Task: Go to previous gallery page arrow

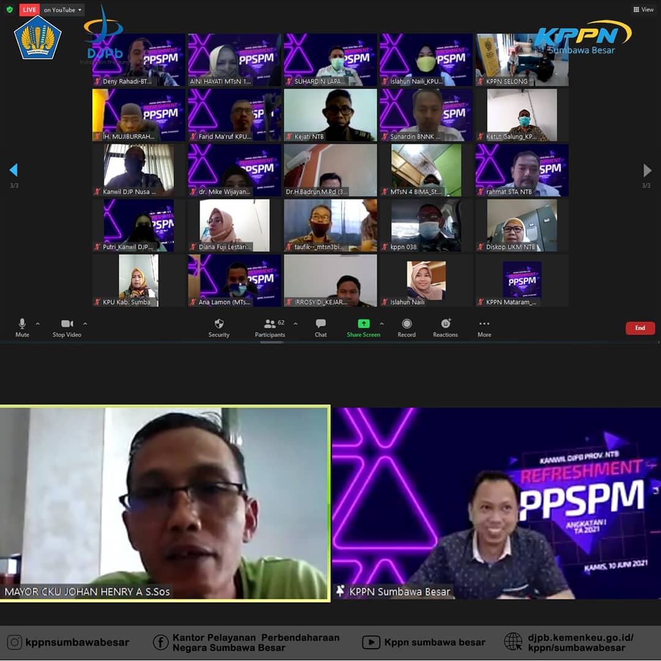Action: [x=13, y=170]
